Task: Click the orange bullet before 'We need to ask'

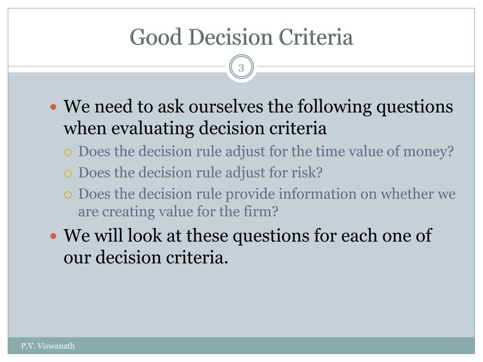Action: [x=54, y=107]
